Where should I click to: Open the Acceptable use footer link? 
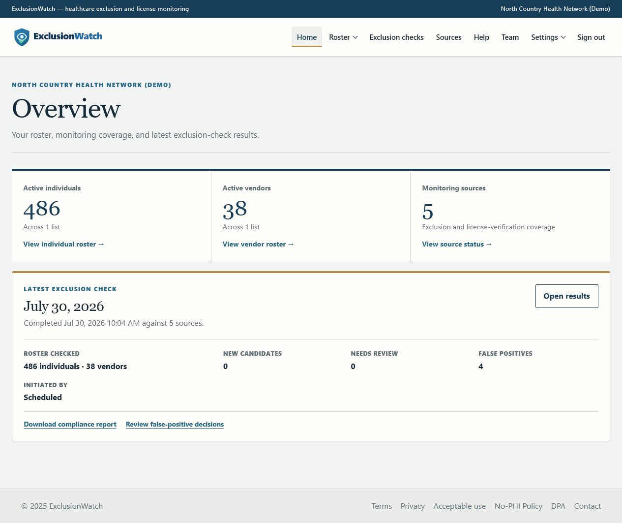click(x=459, y=506)
